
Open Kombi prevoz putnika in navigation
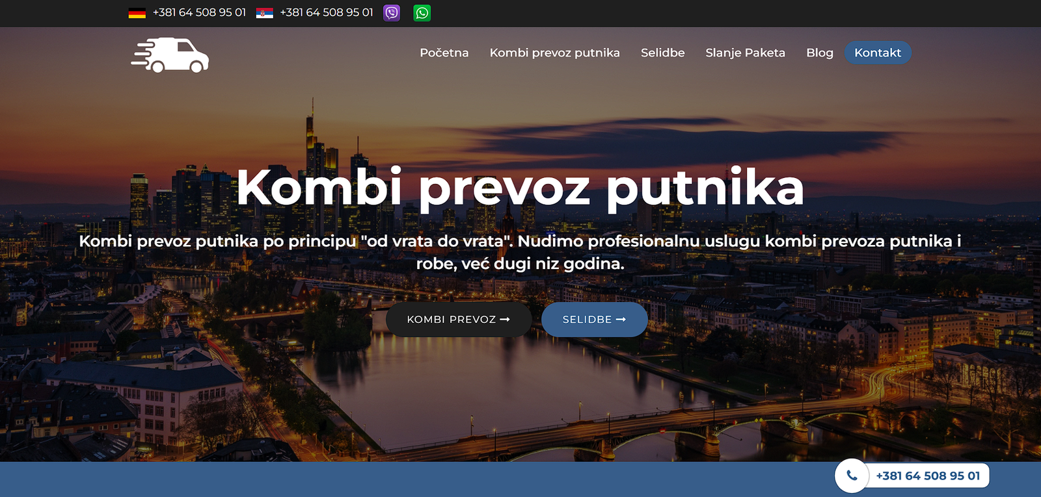click(x=554, y=53)
